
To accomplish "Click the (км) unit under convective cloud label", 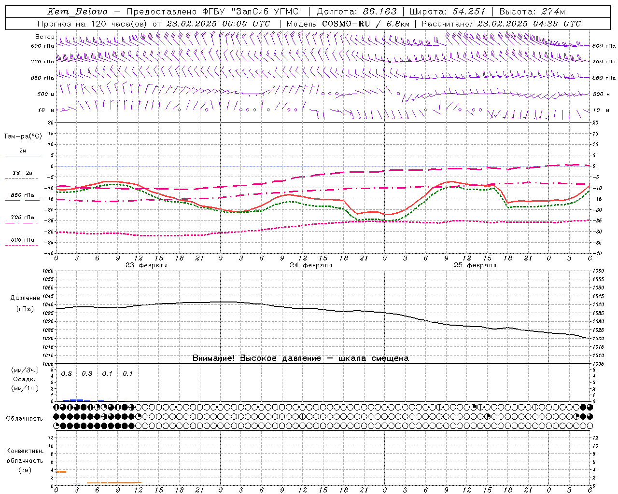I will click(25, 470).
